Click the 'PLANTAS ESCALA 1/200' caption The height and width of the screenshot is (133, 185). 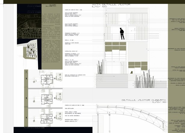34,128
